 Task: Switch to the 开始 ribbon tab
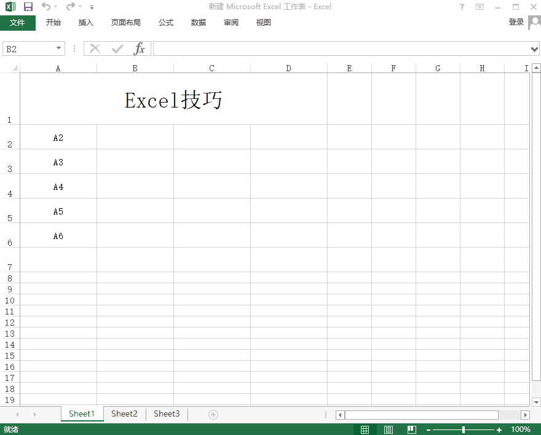pos(53,23)
